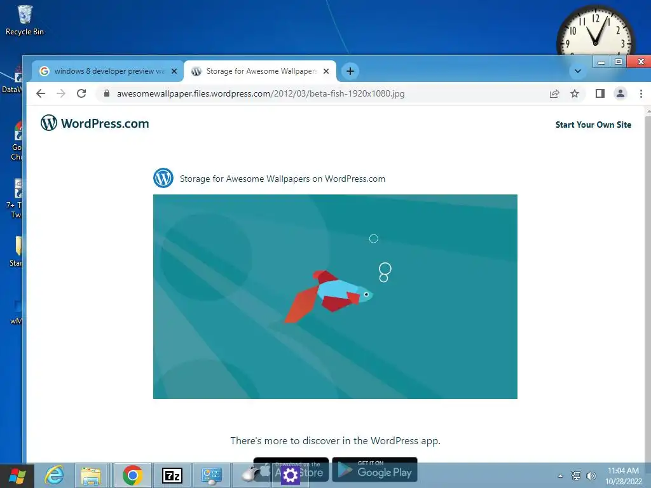Open the Get it on Google Play badge
Viewport: 651px width, 488px height.
tap(374, 468)
